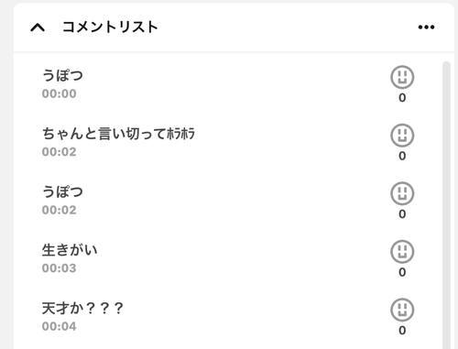The width and height of the screenshot is (458, 349).
Task: Collapse the コメントリスト panel with the chevron
Action: point(38,27)
